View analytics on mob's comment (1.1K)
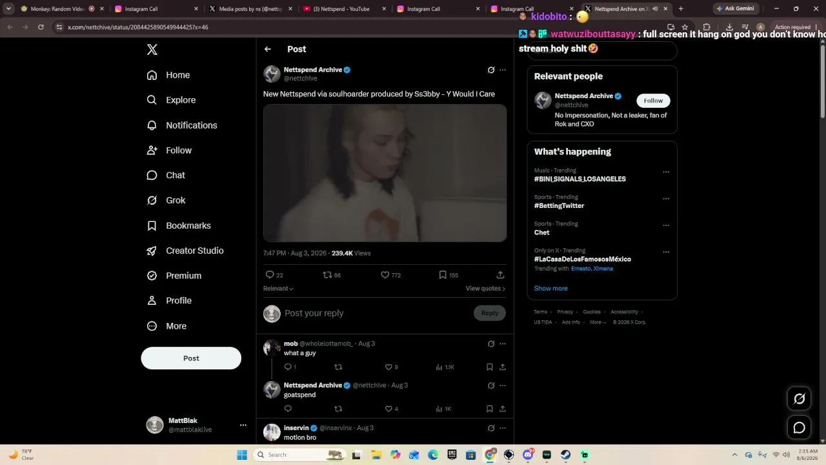This screenshot has height=465, width=826. click(x=445, y=367)
